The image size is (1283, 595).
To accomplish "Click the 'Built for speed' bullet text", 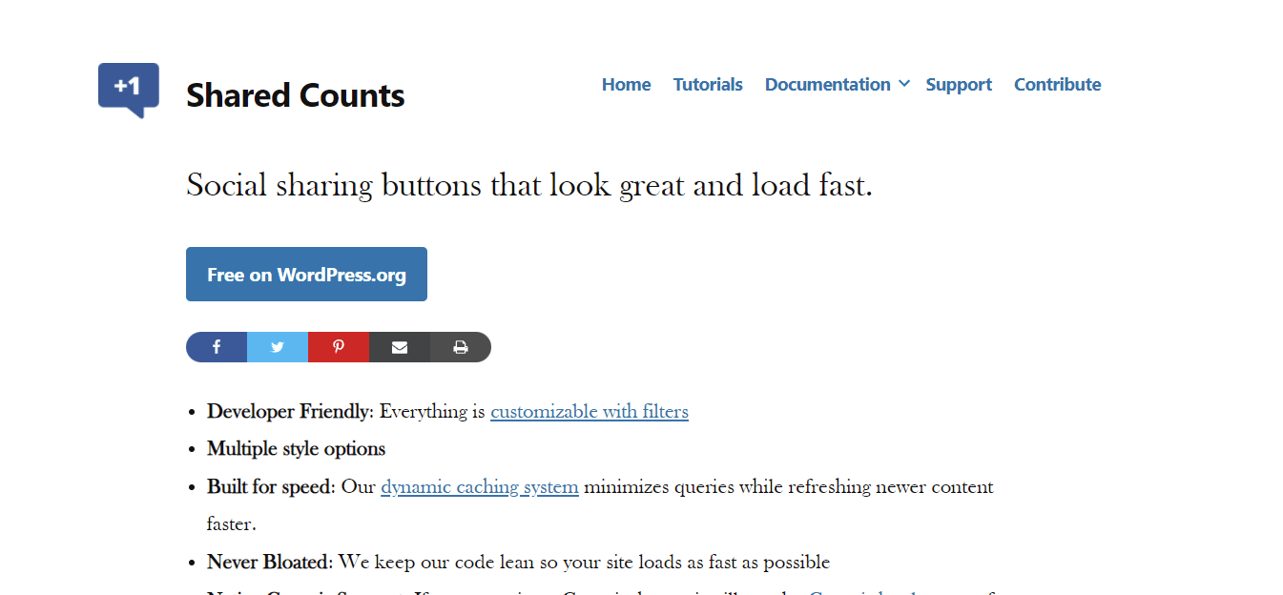I will [270, 487].
